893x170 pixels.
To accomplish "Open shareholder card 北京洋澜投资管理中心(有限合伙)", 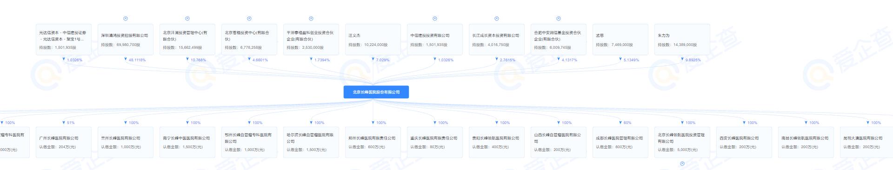I will [187, 39].
